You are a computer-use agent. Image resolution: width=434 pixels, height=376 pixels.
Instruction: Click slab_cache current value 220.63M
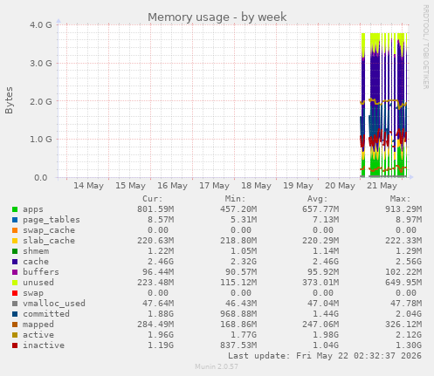pos(155,241)
